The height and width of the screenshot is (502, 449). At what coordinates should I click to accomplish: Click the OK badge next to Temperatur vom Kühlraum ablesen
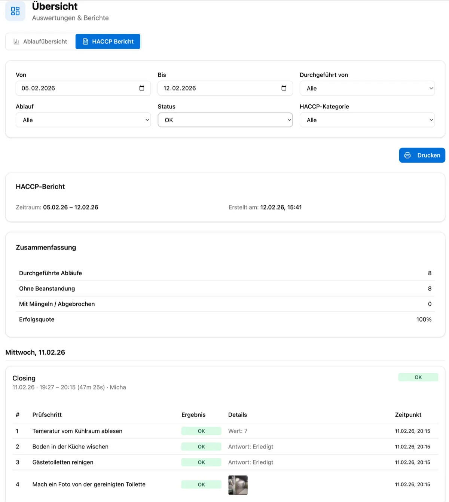pos(201,431)
